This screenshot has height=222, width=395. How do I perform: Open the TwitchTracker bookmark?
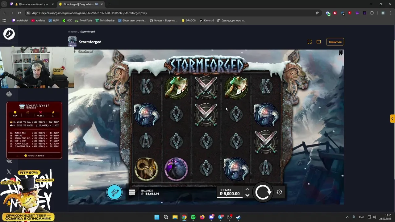click(x=105, y=20)
